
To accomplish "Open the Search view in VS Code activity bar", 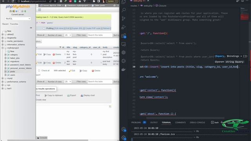I will 124,10.
